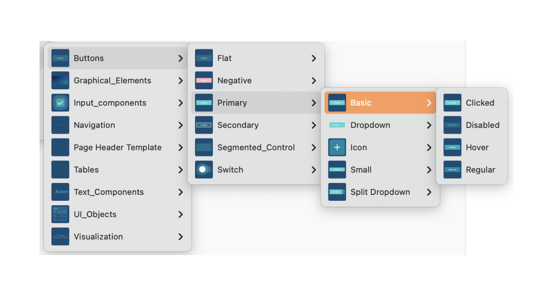This screenshot has height=296, width=553.
Task: Click the Input_components checkmark icon
Action: click(60, 103)
